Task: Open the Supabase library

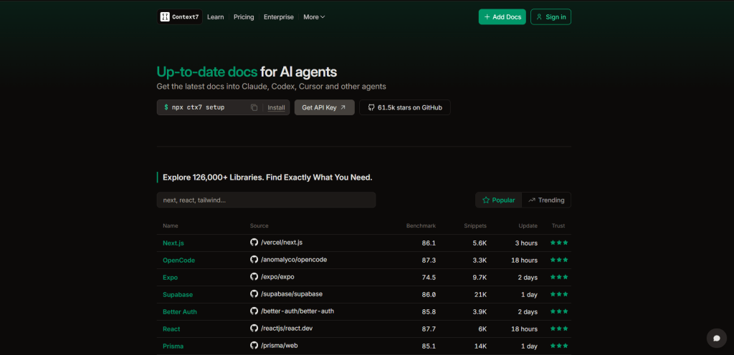Action: [x=178, y=295]
